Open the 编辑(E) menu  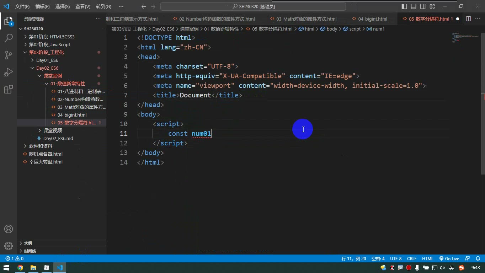pos(42,6)
